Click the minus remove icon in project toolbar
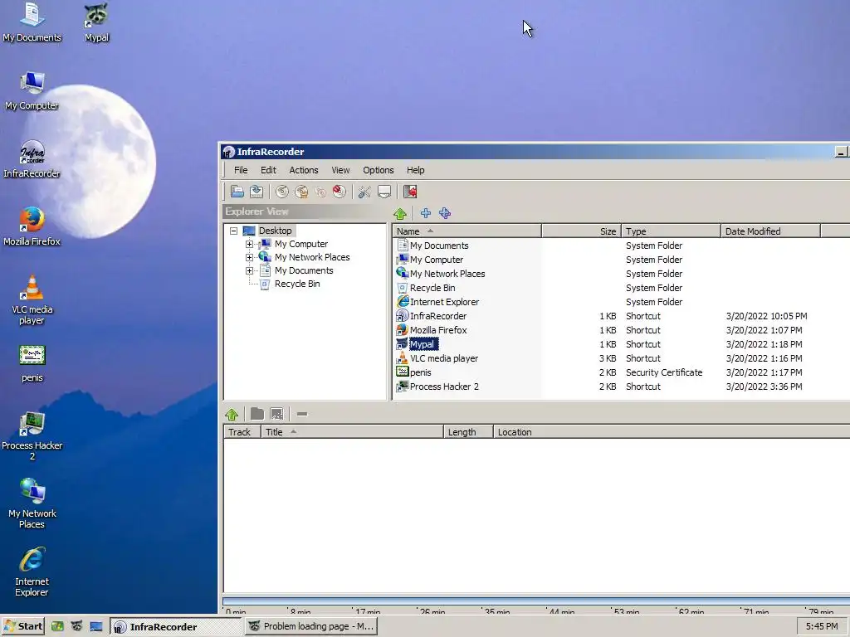Screen dimensions: 850x637 pyautogui.click(x=302, y=415)
